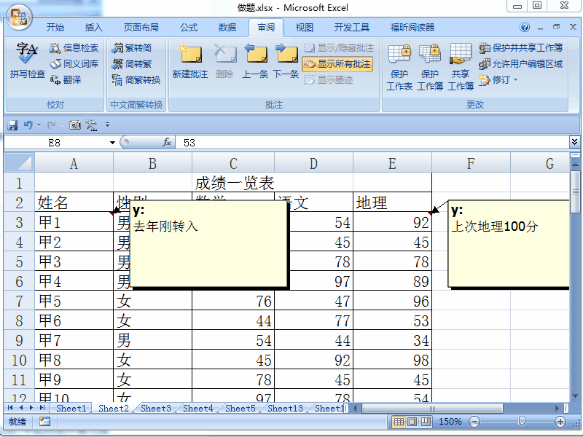Open the 同义词库 thesaurus tool
This screenshot has height=437, width=583.
click(75, 63)
